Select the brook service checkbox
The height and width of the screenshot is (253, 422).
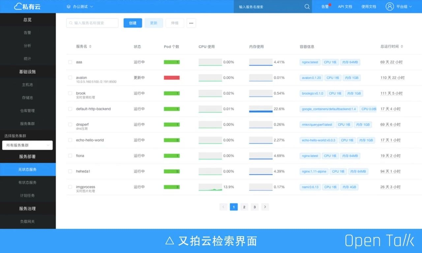coord(70,93)
